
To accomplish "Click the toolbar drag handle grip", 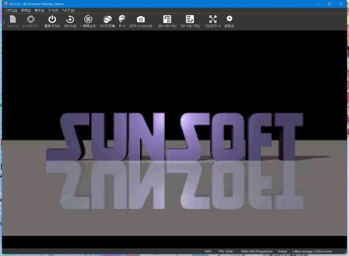I will pos(4,21).
